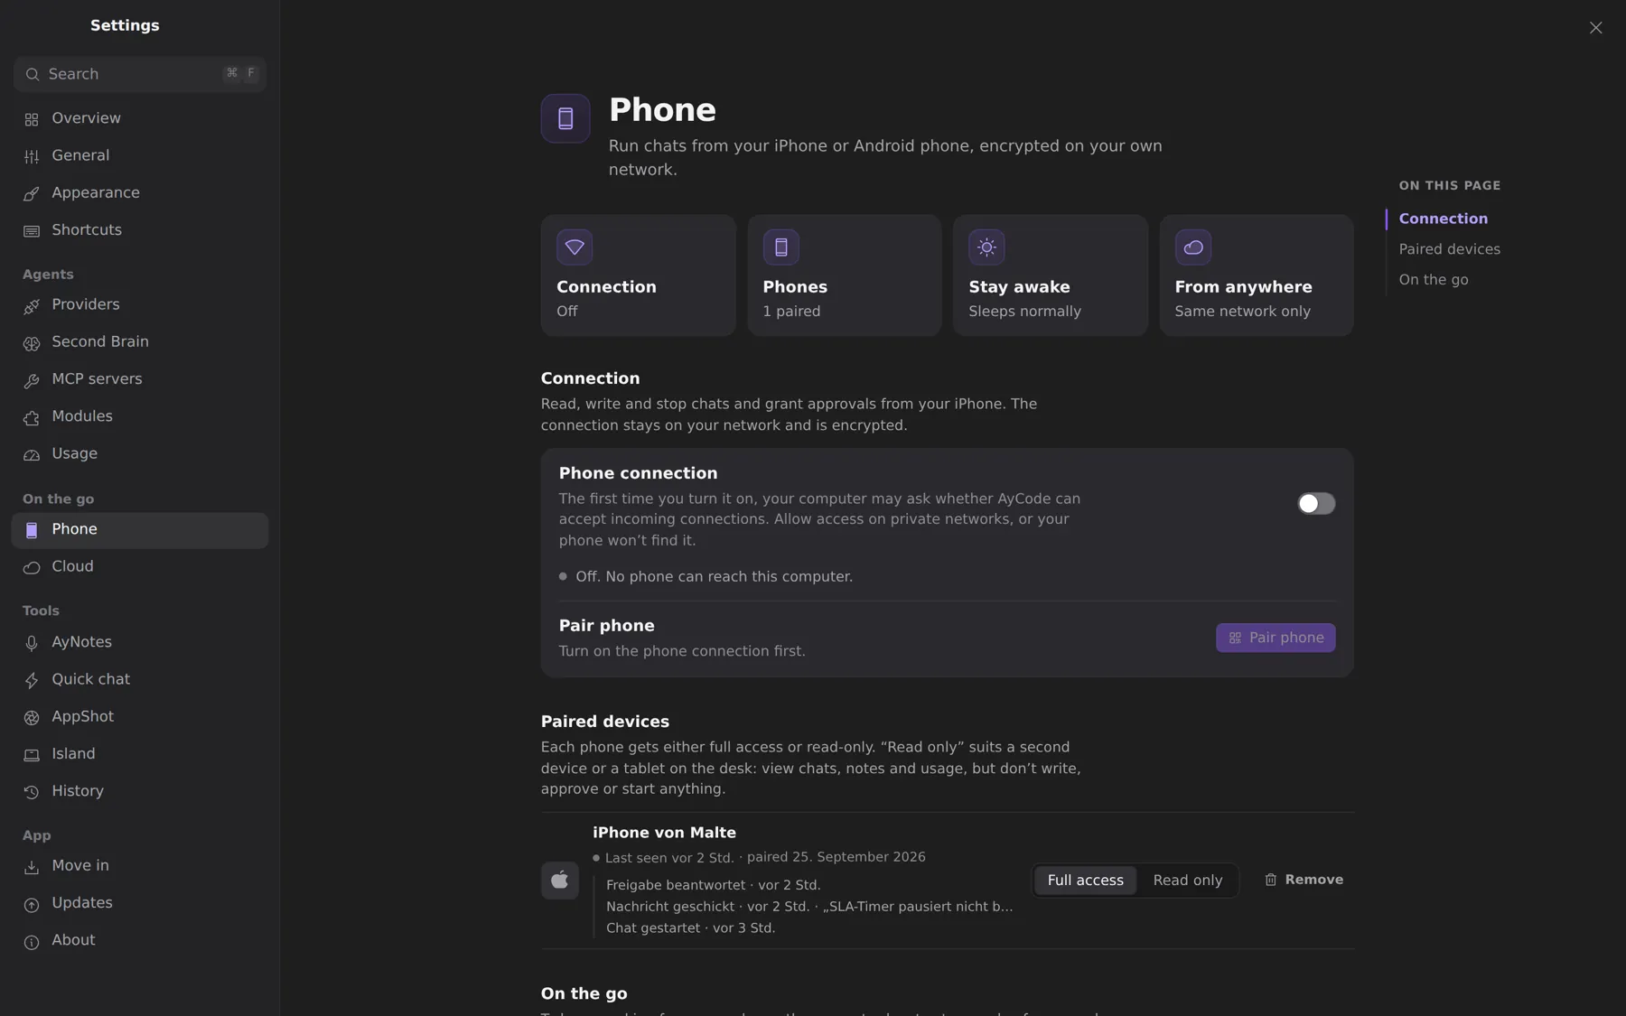Click the 'Freigabe beantwortet' activity line
This screenshot has width=1626, height=1016.
pos(713,885)
